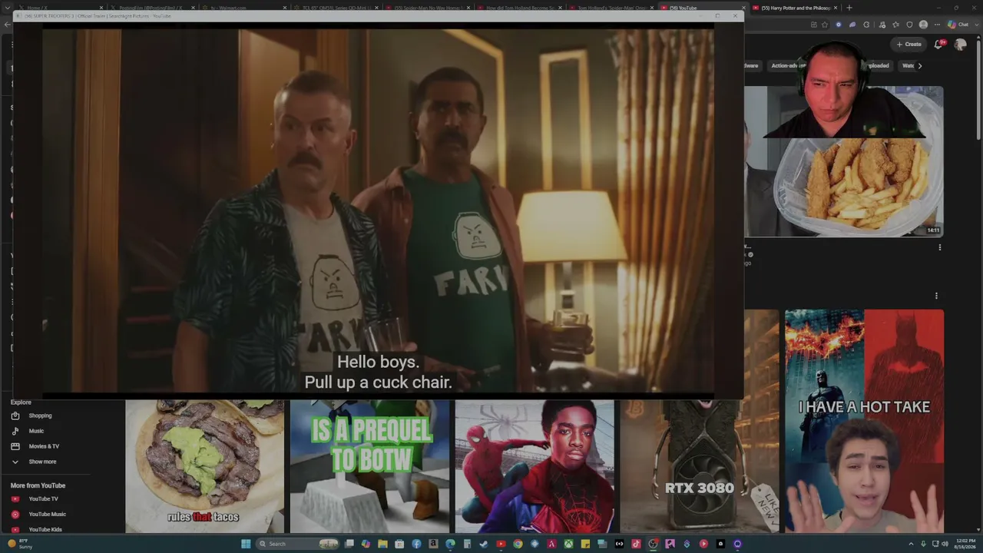Image resolution: width=983 pixels, height=553 pixels.
Task: Open the Chat button in browser toolbar
Action: coord(958,25)
